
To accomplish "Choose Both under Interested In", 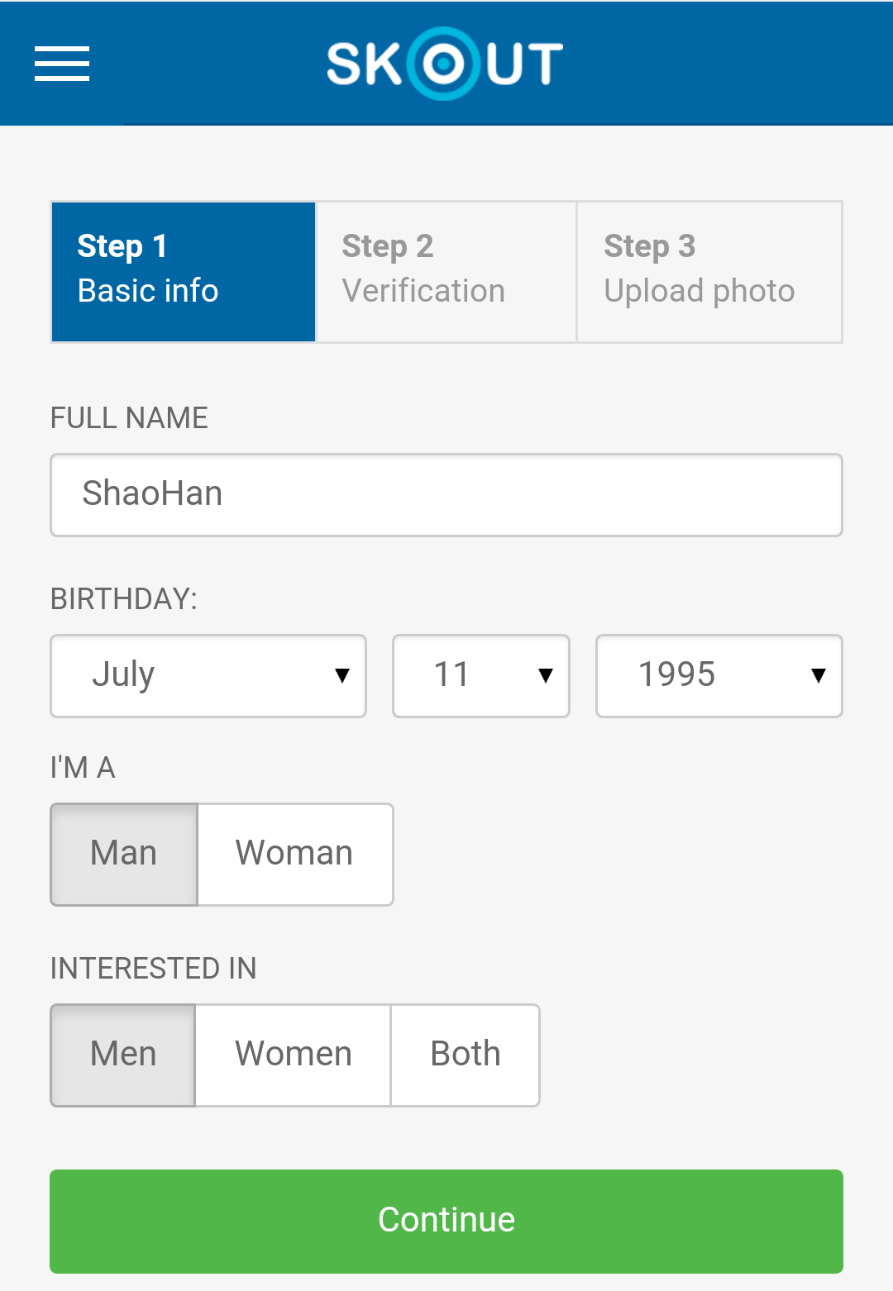I will pos(466,1055).
